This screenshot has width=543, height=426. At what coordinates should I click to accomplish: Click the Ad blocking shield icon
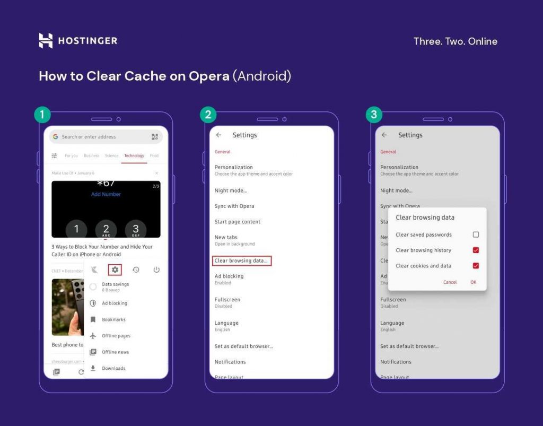click(x=93, y=303)
